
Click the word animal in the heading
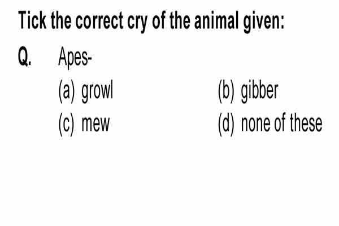tap(217, 20)
